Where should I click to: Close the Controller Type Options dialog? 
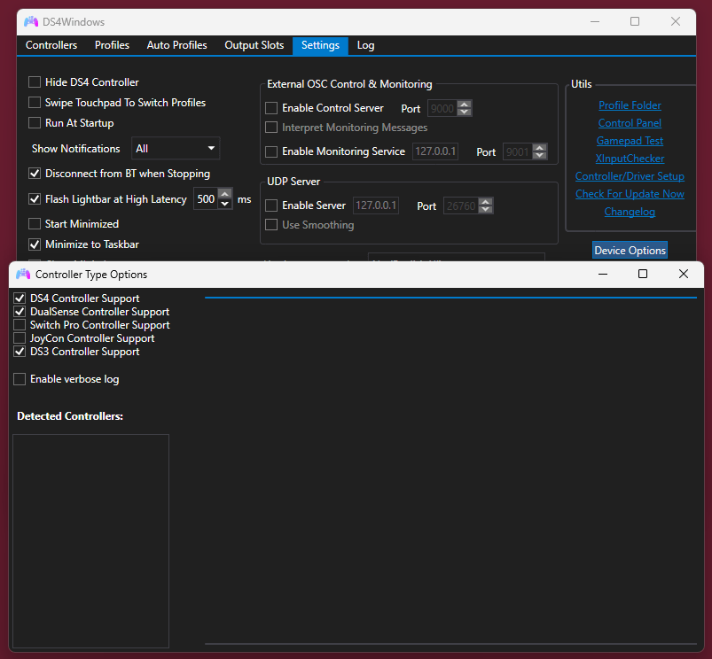point(683,275)
